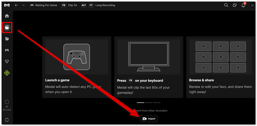Click the diamond premium icon
This screenshot has width=257, height=126.
(7, 61)
